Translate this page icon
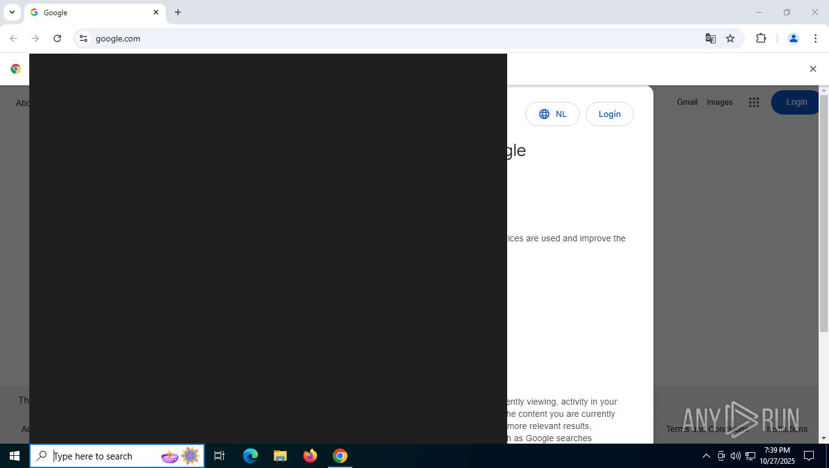829x468 pixels. click(x=710, y=38)
